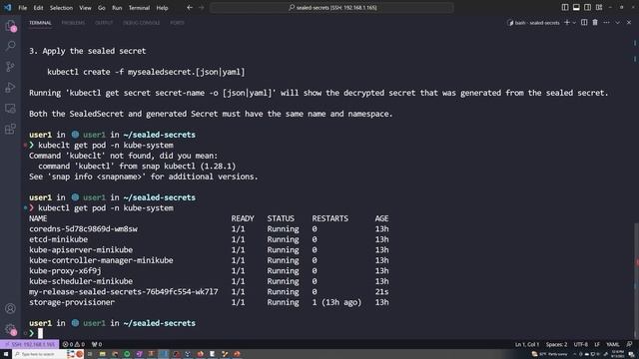Switch to the DEBUG CONSOLE tab
The height and width of the screenshot is (359, 639).
(142, 23)
